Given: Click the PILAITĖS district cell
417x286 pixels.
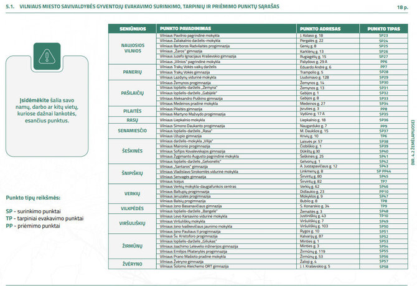Looking at the screenshot, I should pyautogui.click(x=133, y=111).
